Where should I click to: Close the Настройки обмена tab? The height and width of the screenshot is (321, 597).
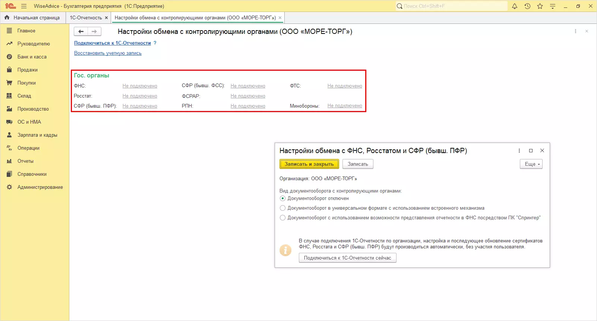(280, 18)
